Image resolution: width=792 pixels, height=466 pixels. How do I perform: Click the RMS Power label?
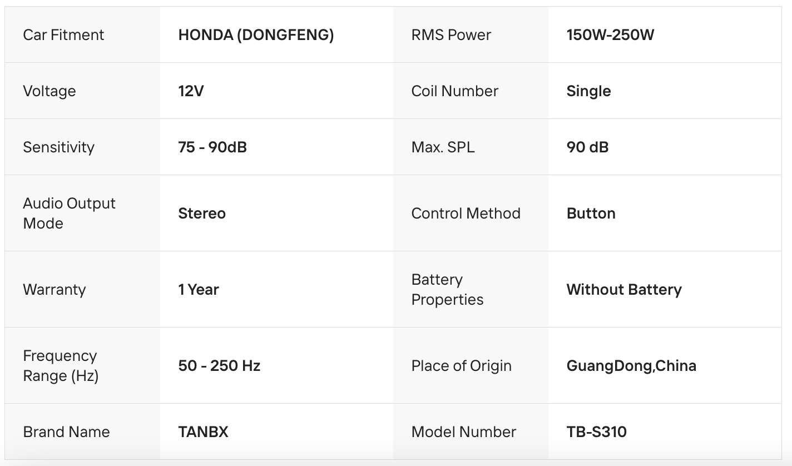click(451, 35)
